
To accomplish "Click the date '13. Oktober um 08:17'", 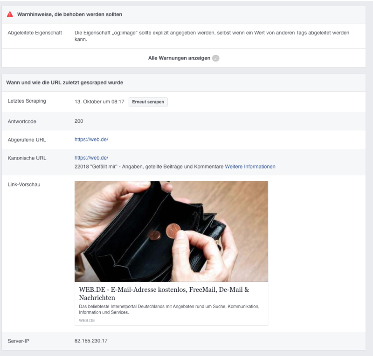I will tap(99, 101).
